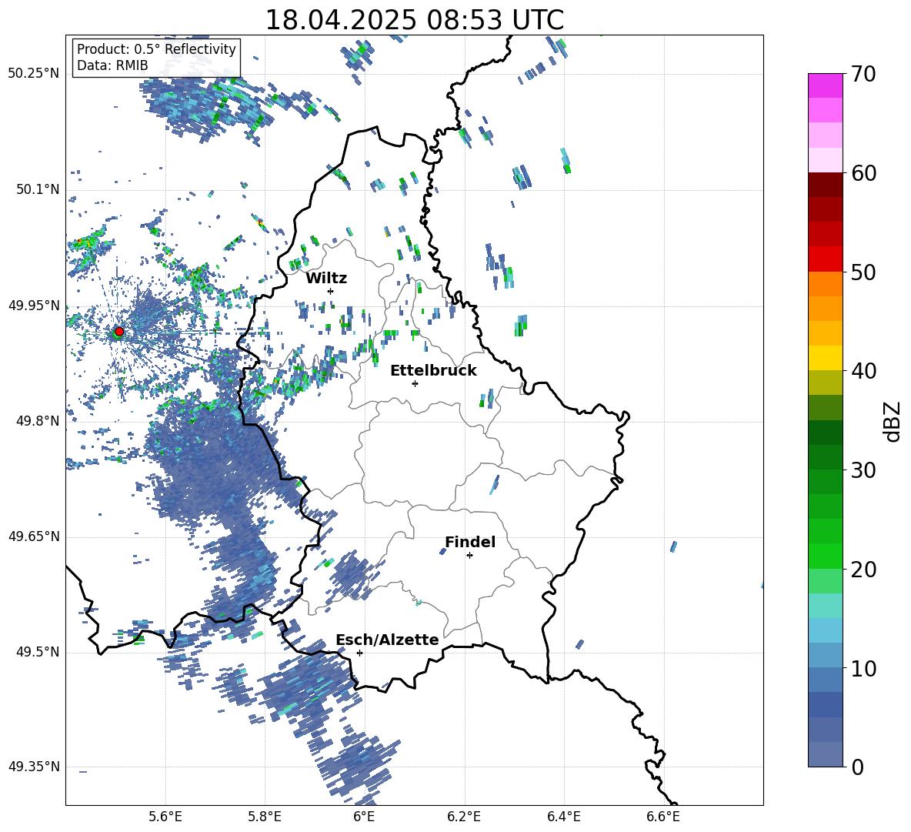The height and width of the screenshot is (832, 911).
Task: Click the 10 colorbar tick label
Action: 863,668
